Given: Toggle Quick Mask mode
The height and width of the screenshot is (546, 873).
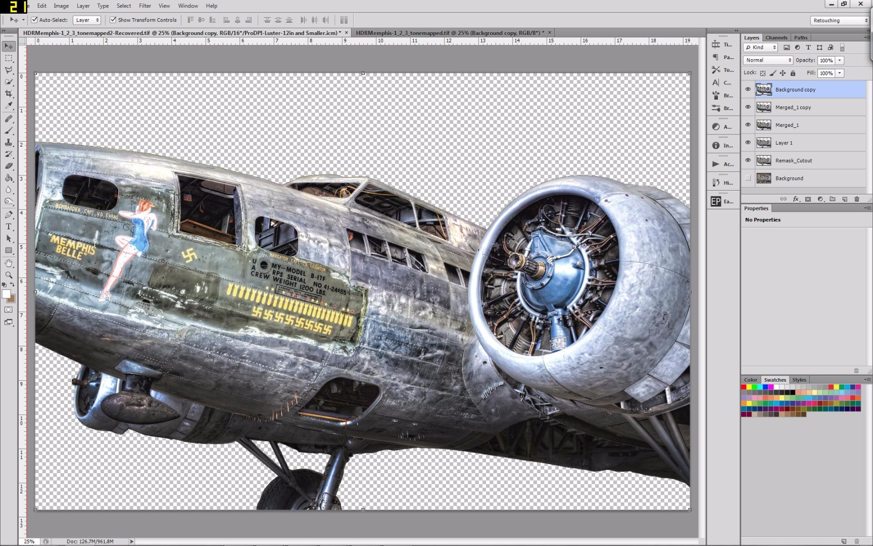Looking at the screenshot, I should (x=9, y=309).
